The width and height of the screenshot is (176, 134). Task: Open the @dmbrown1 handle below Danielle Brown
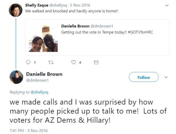pos(37,80)
